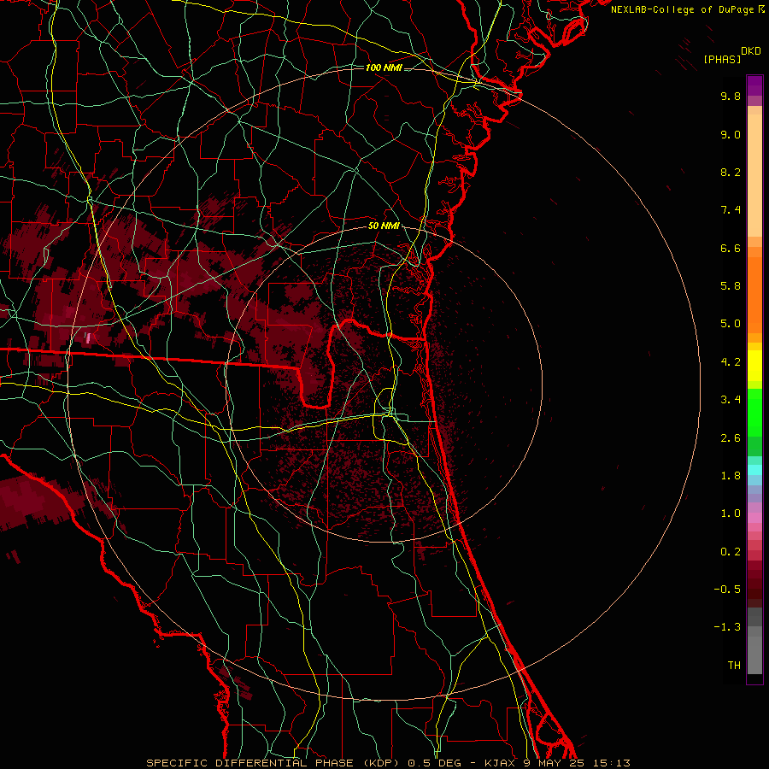Click the 0.2 scale value
Screen dimensions: 769x769
click(731, 552)
